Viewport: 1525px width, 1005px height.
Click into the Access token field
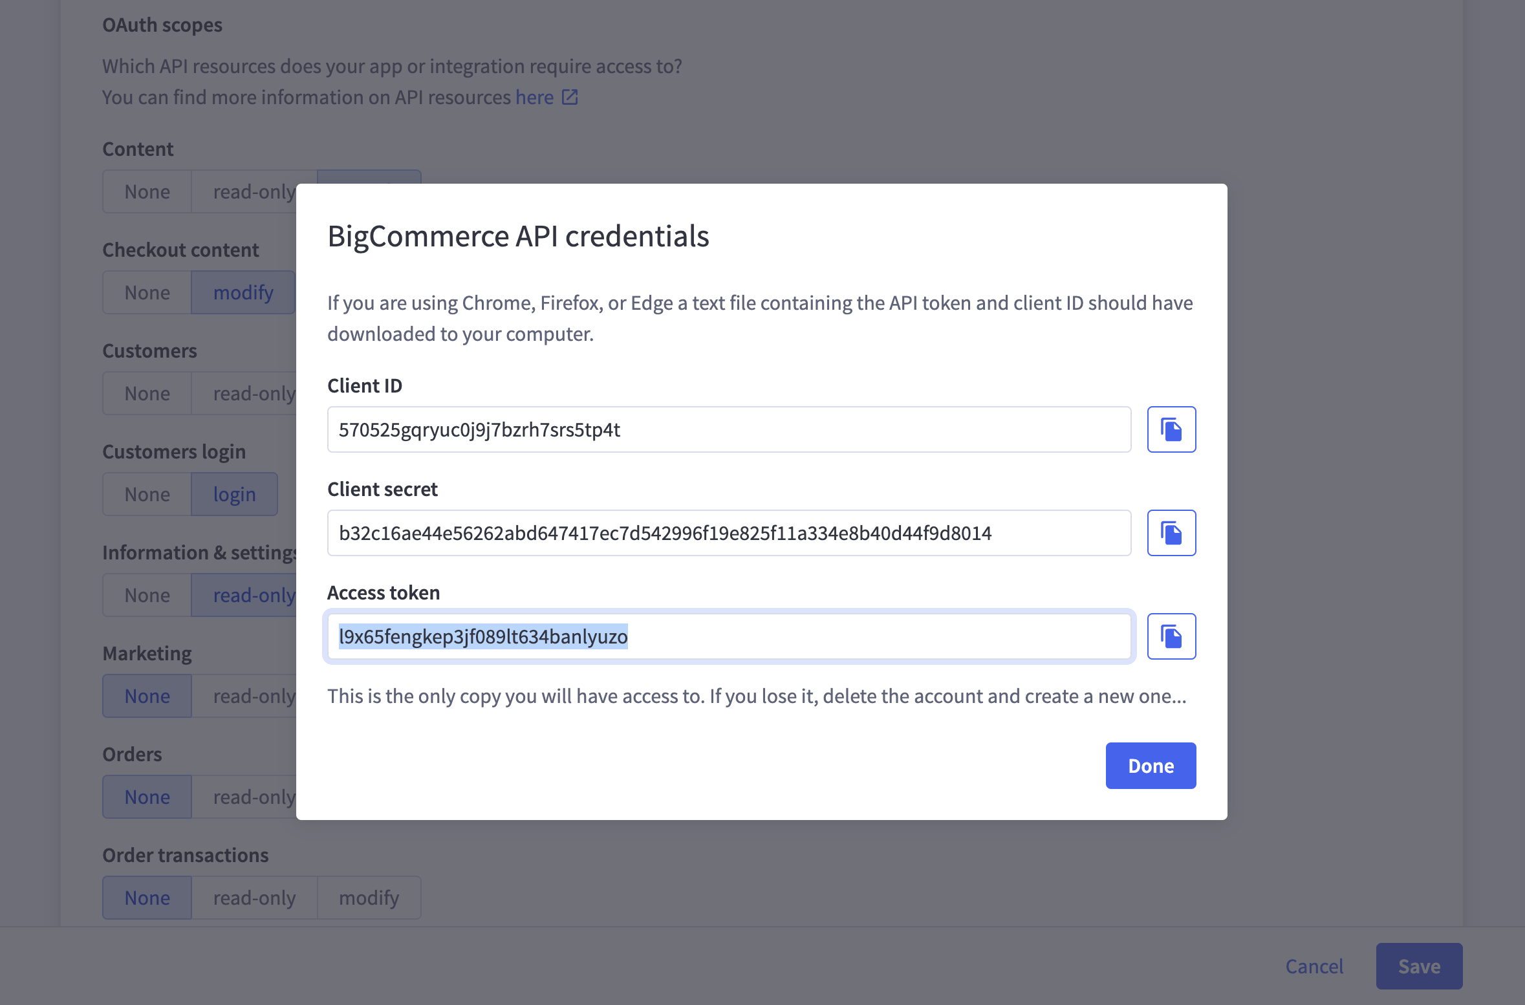point(729,636)
